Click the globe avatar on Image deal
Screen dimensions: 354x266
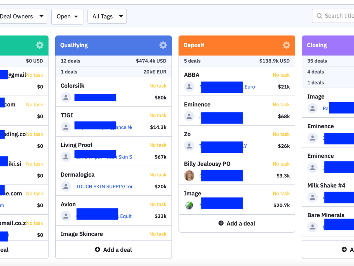pyautogui.click(x=189, y=205)
